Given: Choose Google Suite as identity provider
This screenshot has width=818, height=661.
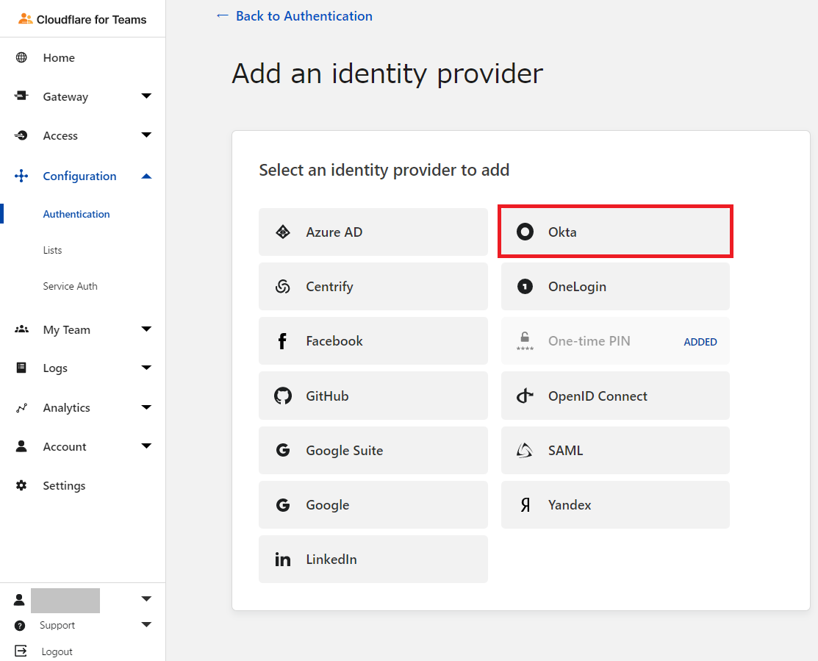Looking at the screenshot, I should (x=373, y=450).
